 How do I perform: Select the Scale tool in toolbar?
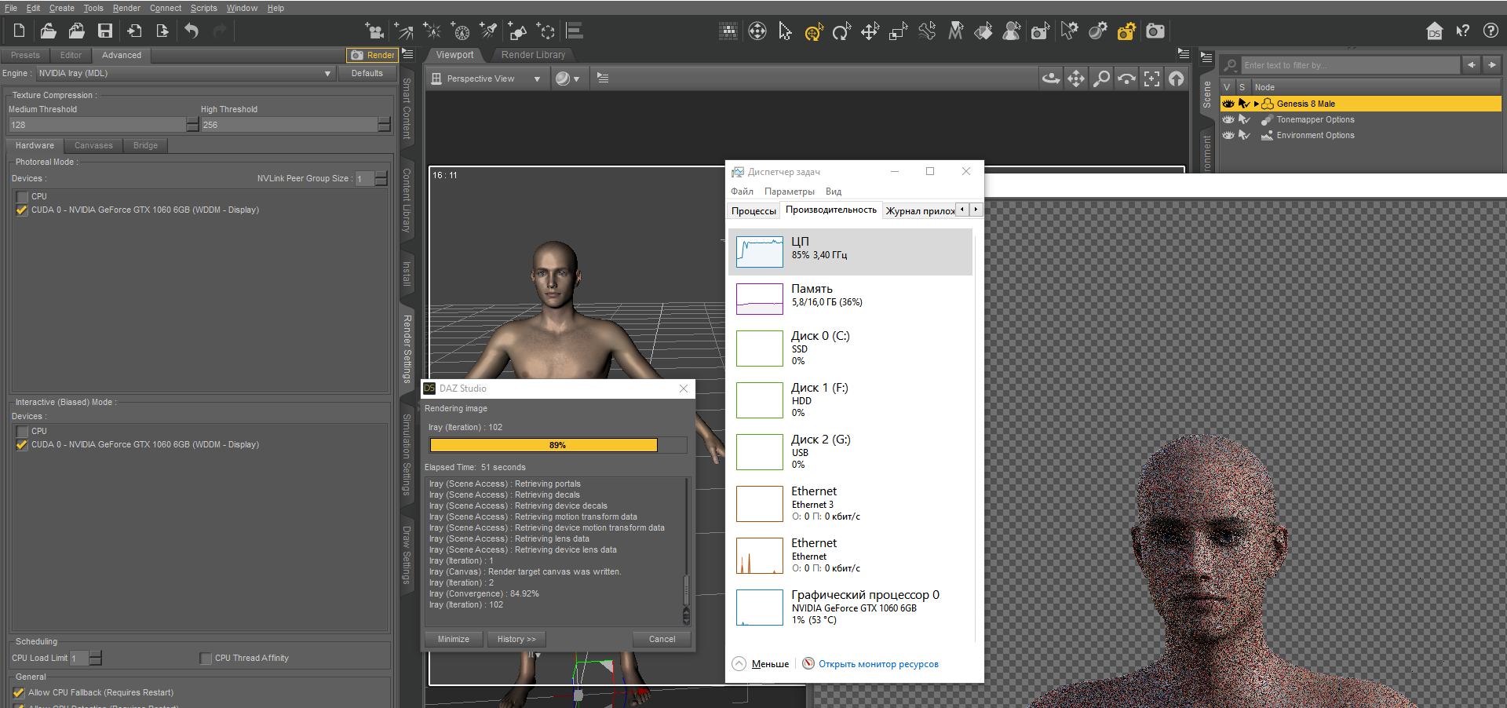point(898,31)
